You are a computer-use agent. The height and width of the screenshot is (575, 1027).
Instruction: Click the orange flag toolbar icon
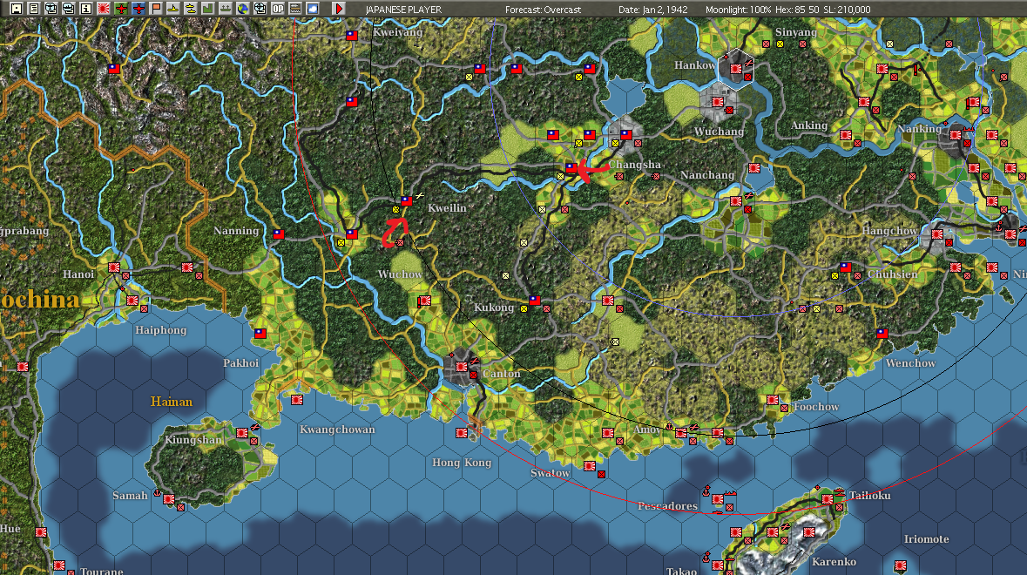(156, 9)
